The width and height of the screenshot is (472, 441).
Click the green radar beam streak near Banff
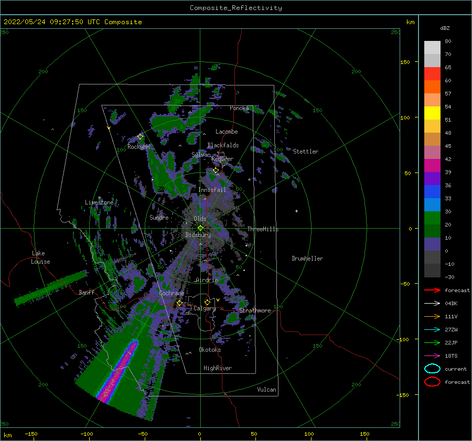tap(51, 288)
